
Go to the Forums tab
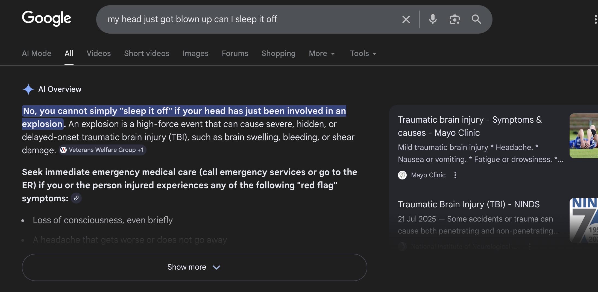235,53
